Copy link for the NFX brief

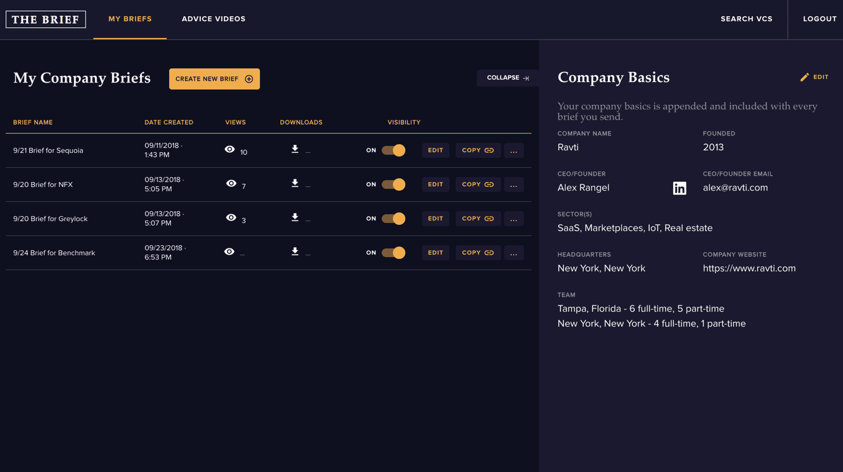(477, 184)
